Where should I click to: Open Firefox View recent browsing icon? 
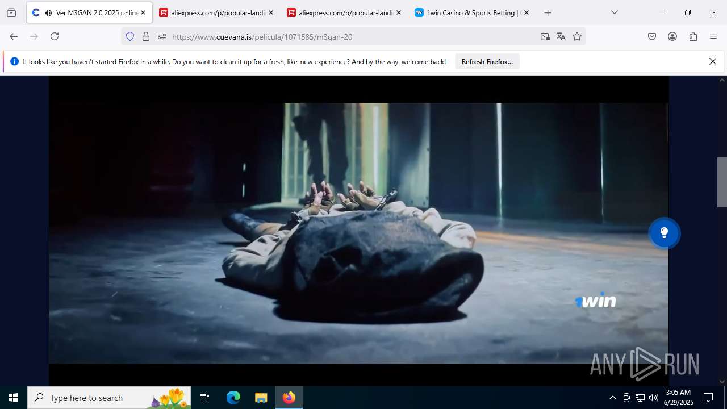[11, 12]
